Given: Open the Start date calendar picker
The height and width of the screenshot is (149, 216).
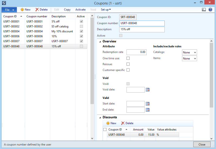Looking at the screenshot, I should click(x=148, y=104).
